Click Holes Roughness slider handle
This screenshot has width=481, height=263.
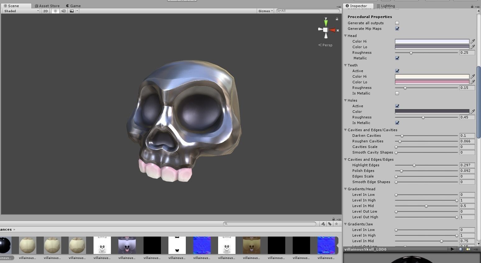(x=423, y=118)
